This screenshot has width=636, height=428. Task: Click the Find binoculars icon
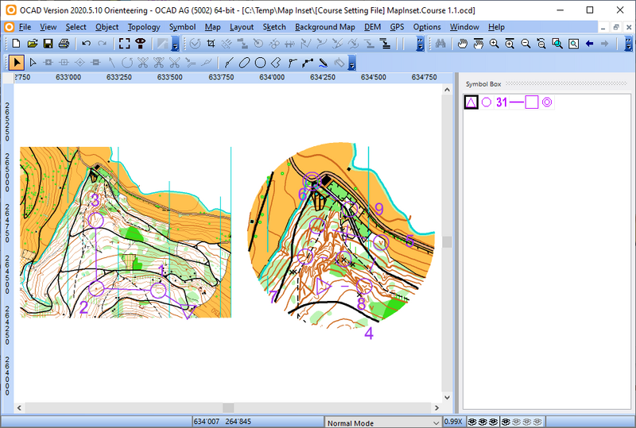coord(440,44)
